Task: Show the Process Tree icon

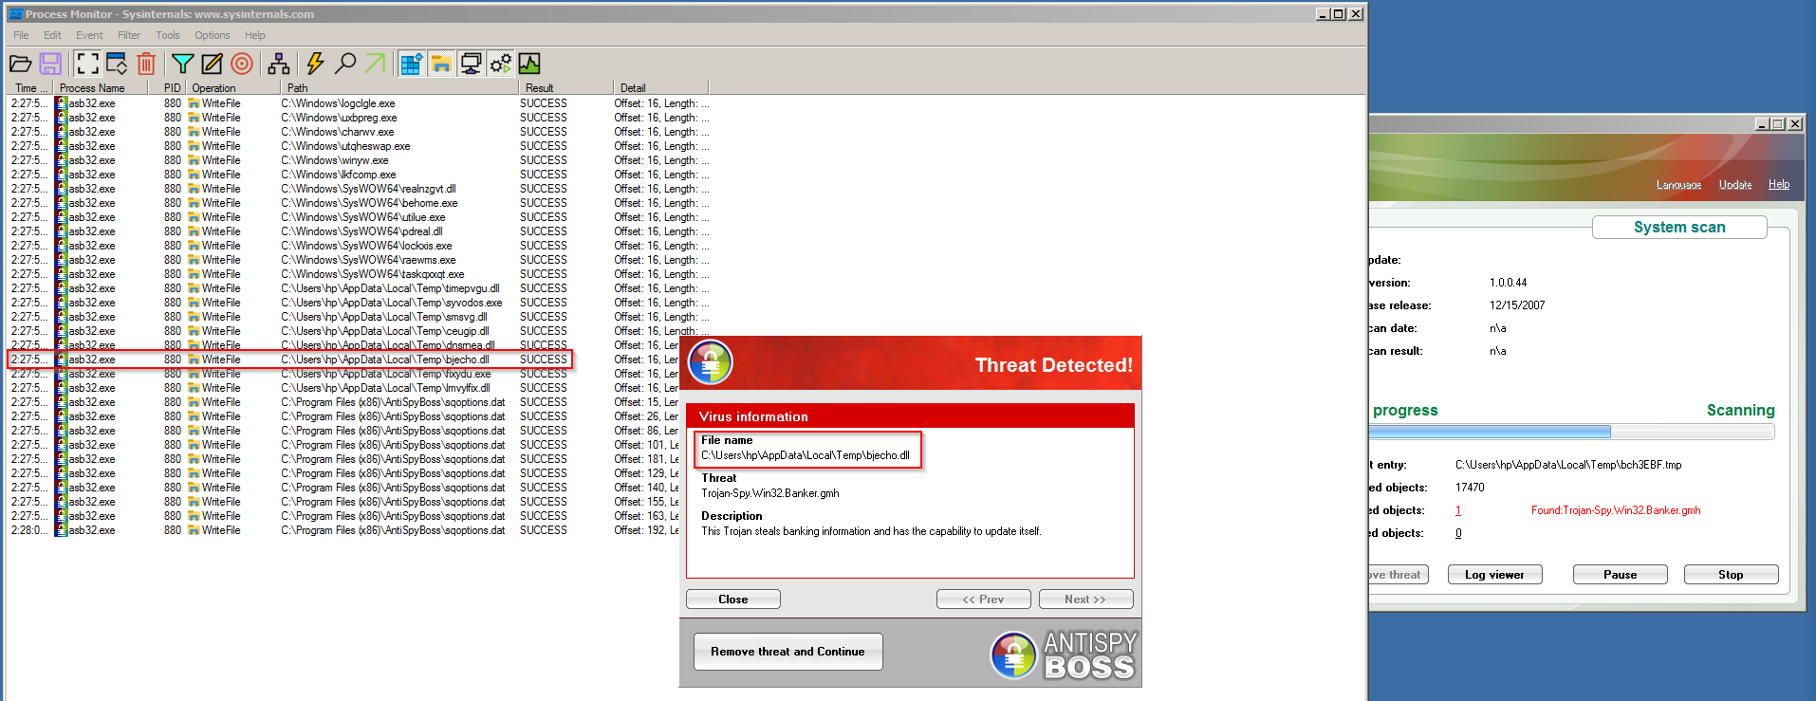Action: click(279, 64)
